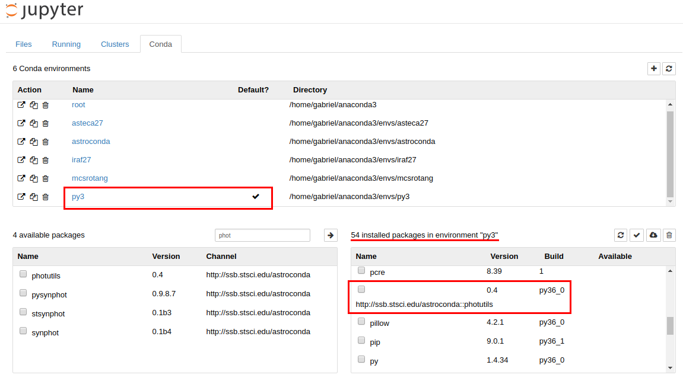Screen dimensions: 683x378
Task: Delete the mcsrotang environment
Action: pyautogui.click(x=45, y=178)
